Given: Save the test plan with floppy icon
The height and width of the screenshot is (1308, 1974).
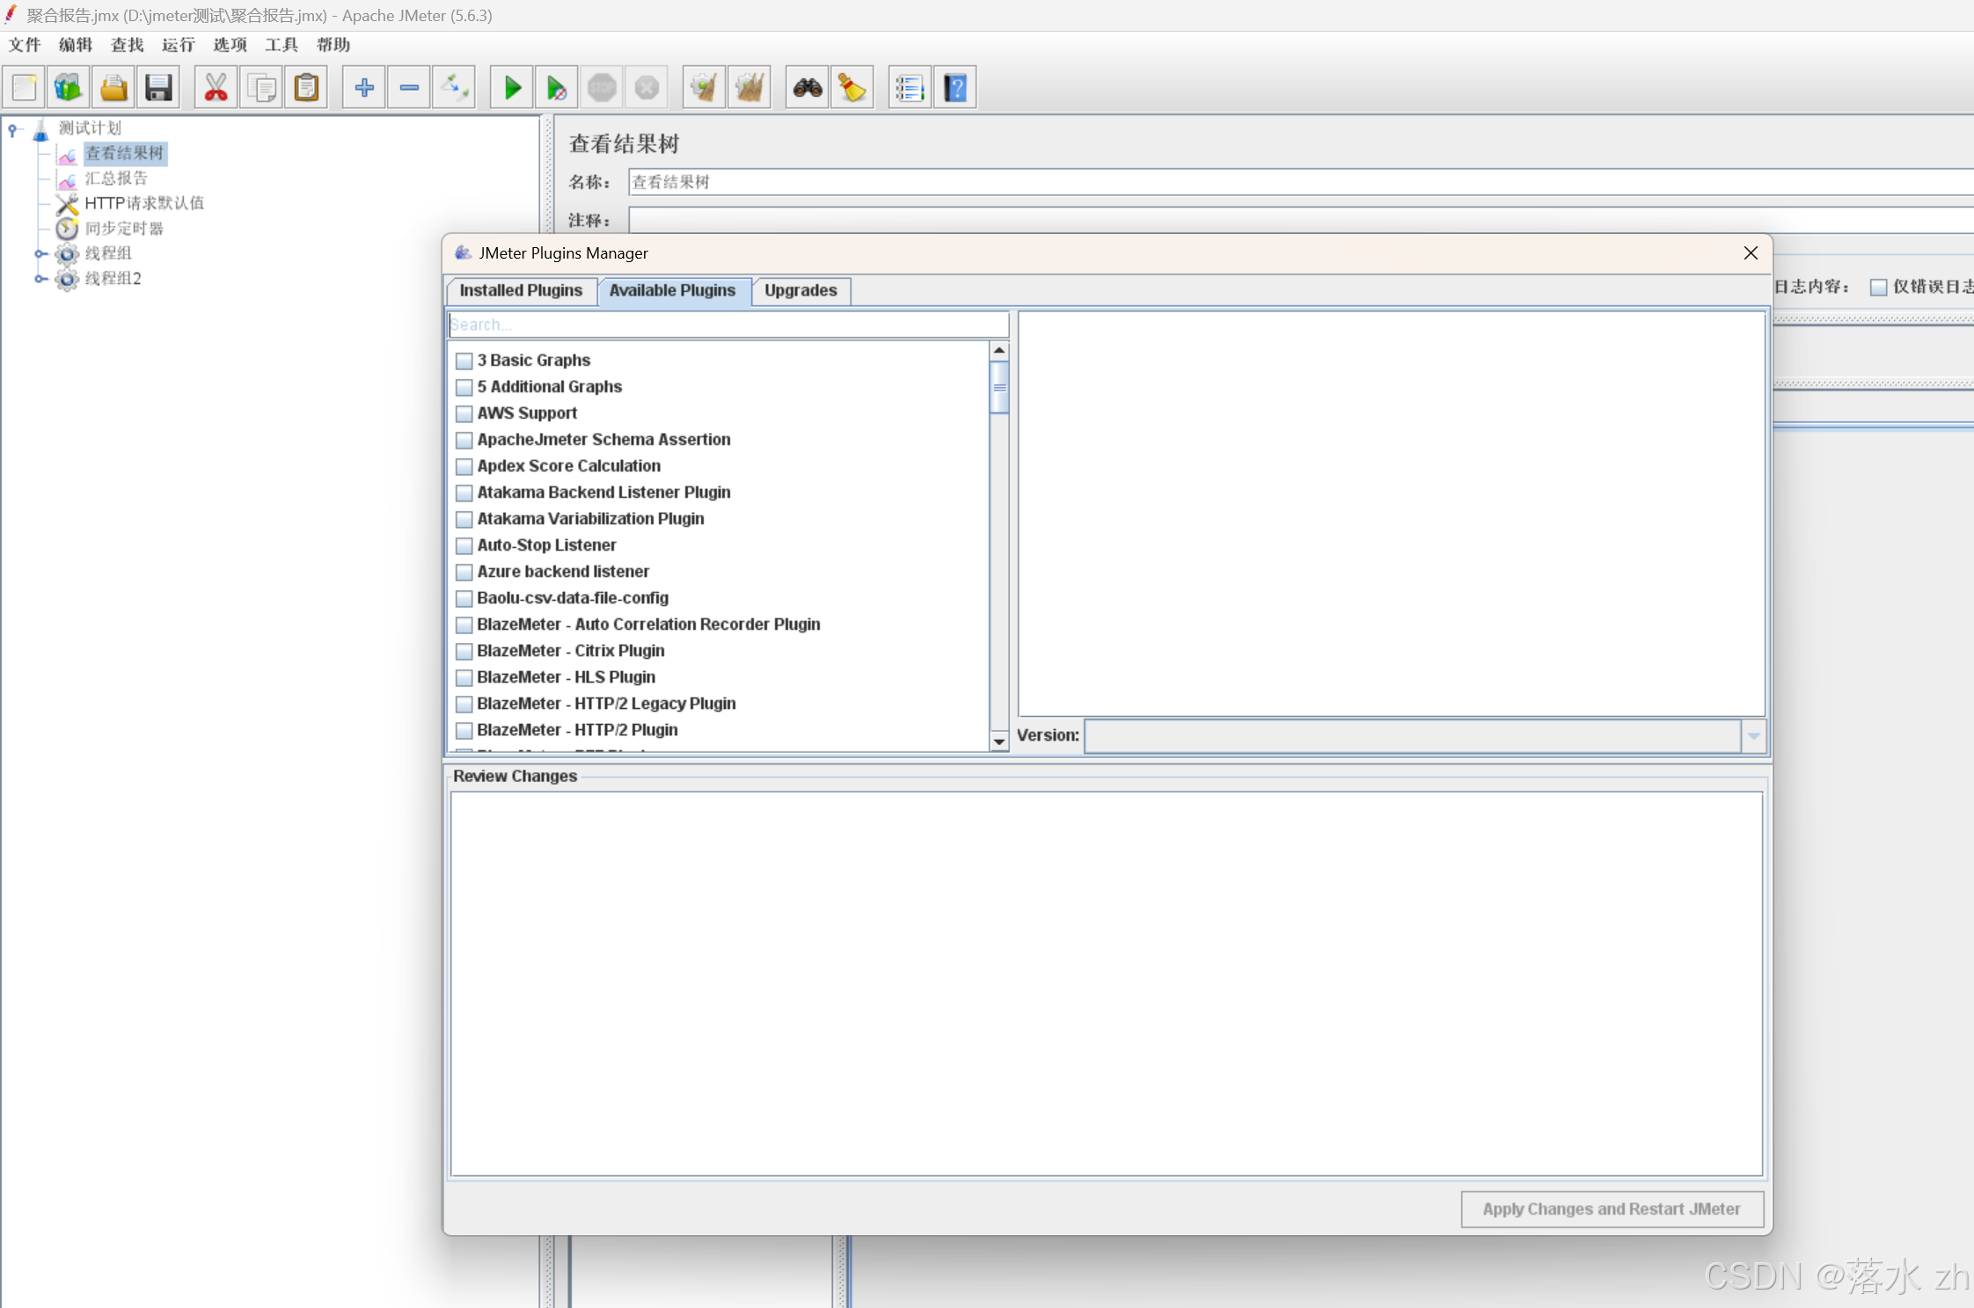Looking at the screenshot, I should (x=159, y=87).
